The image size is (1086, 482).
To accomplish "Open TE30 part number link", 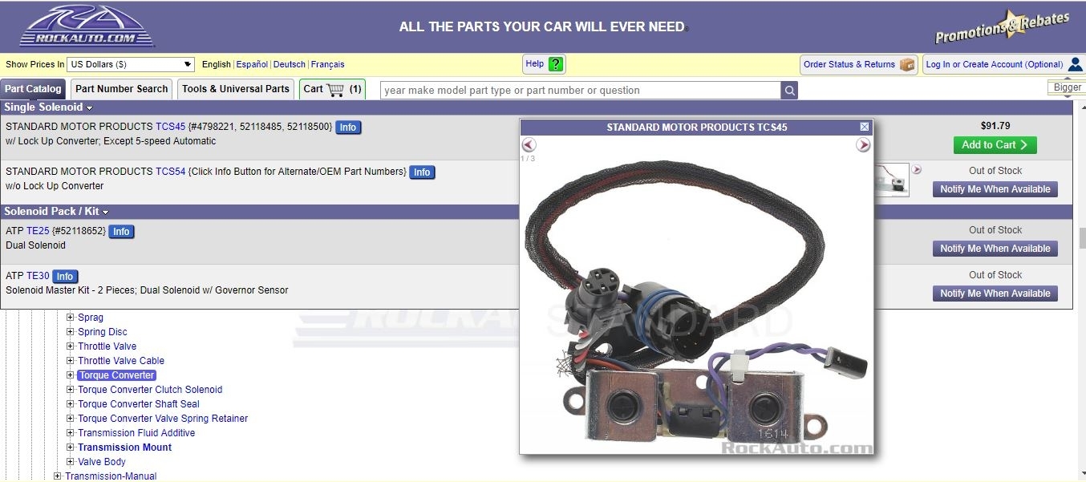I will (38, 276).
